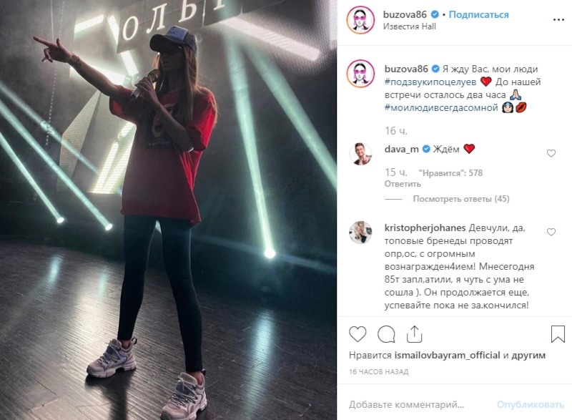This screenshot has height=420, width=572.
Task: Open the three-dots more options menu
Action: (x=558, y=20)
